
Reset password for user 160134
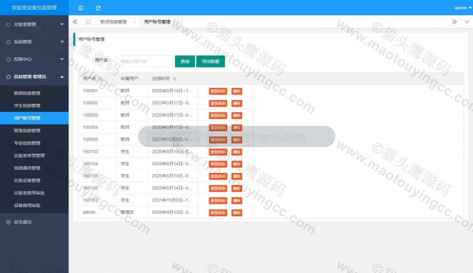218,164
